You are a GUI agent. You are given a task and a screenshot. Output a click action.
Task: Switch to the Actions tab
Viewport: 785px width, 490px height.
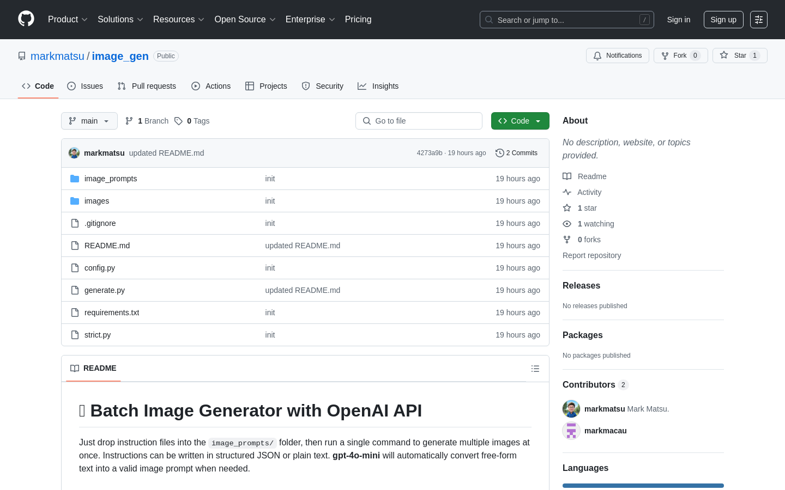point(211,86)
